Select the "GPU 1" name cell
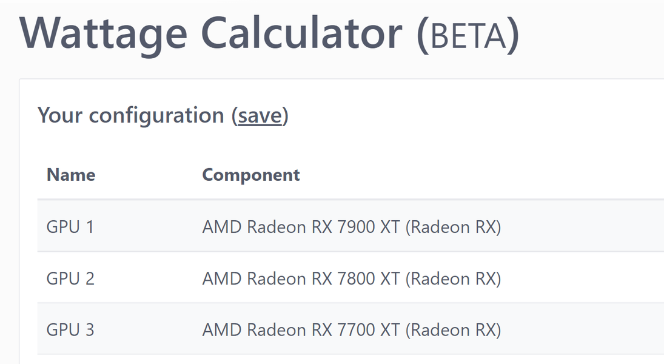Screen dimensions: 664x364 (70, 227)
